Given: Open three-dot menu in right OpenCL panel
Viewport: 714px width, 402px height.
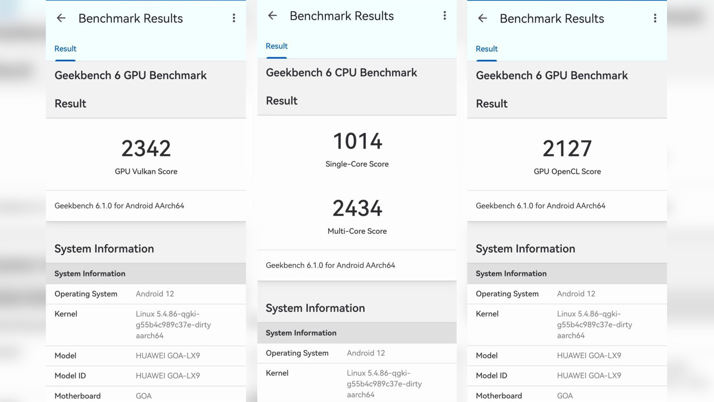Looking at the screenshot, I should click(655, 18).
